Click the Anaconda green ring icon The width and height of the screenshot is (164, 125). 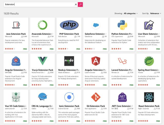point(43,25)
